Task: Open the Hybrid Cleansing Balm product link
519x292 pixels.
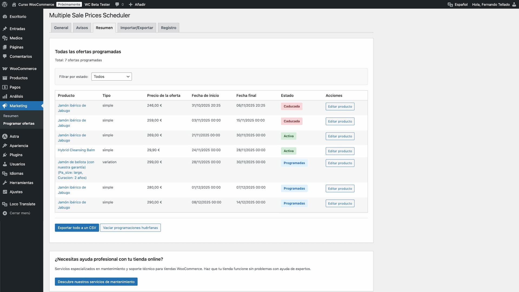Action: [76, 150]
